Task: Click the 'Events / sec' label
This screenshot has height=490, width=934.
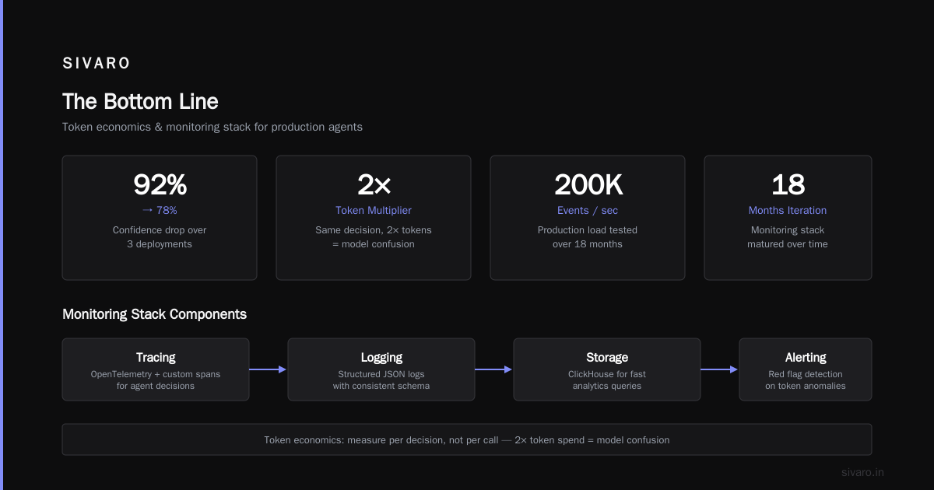Action: pos(588,210)
